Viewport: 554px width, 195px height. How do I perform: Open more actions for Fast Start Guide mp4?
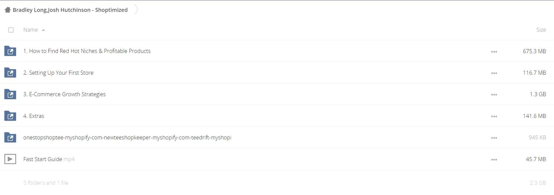[494, 160]
